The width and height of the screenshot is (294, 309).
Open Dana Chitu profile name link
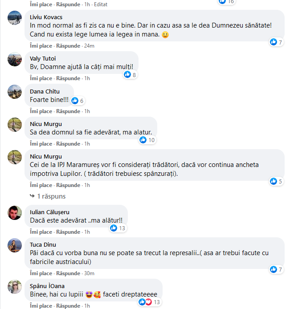[45, 91]
